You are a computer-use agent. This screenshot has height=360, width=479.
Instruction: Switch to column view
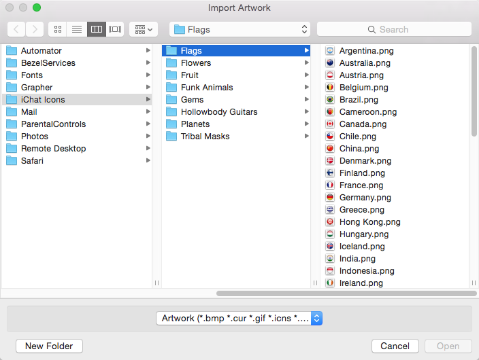click(97, 29)
